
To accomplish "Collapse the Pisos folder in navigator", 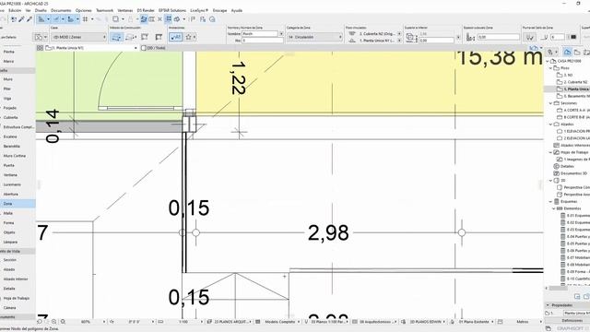I will [551, 68].
